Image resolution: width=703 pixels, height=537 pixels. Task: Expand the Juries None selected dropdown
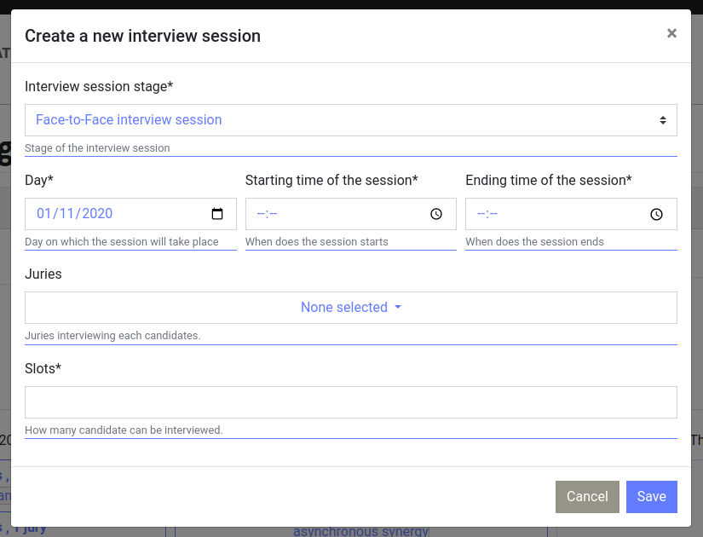point(350,308)
